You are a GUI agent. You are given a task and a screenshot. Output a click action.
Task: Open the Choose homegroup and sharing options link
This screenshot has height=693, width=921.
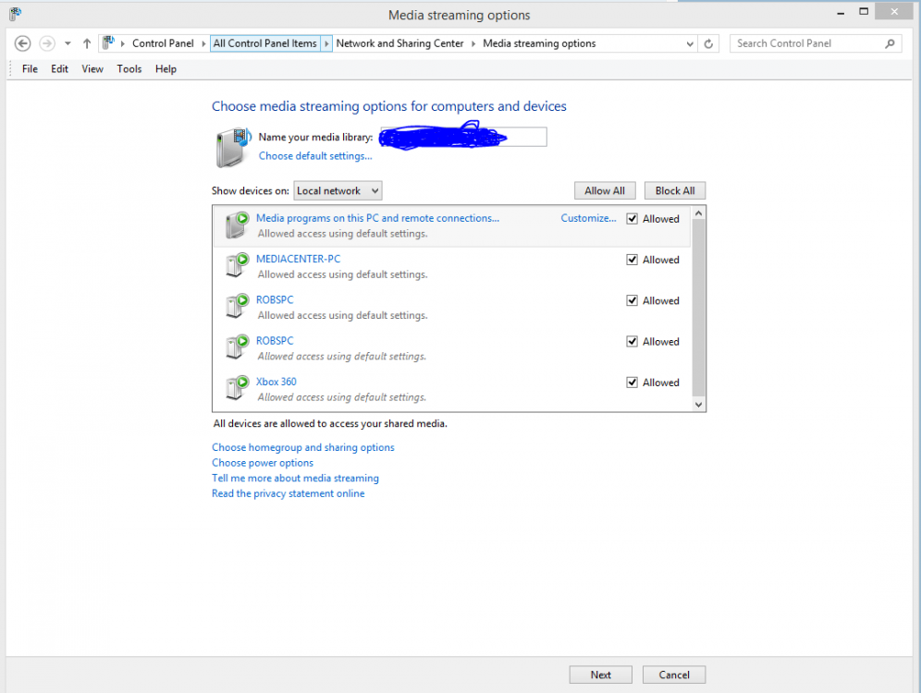coord(303,447)
